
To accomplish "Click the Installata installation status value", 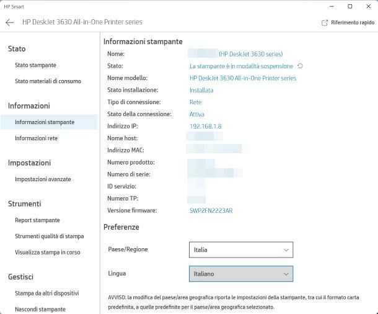I will pos(201,90).
